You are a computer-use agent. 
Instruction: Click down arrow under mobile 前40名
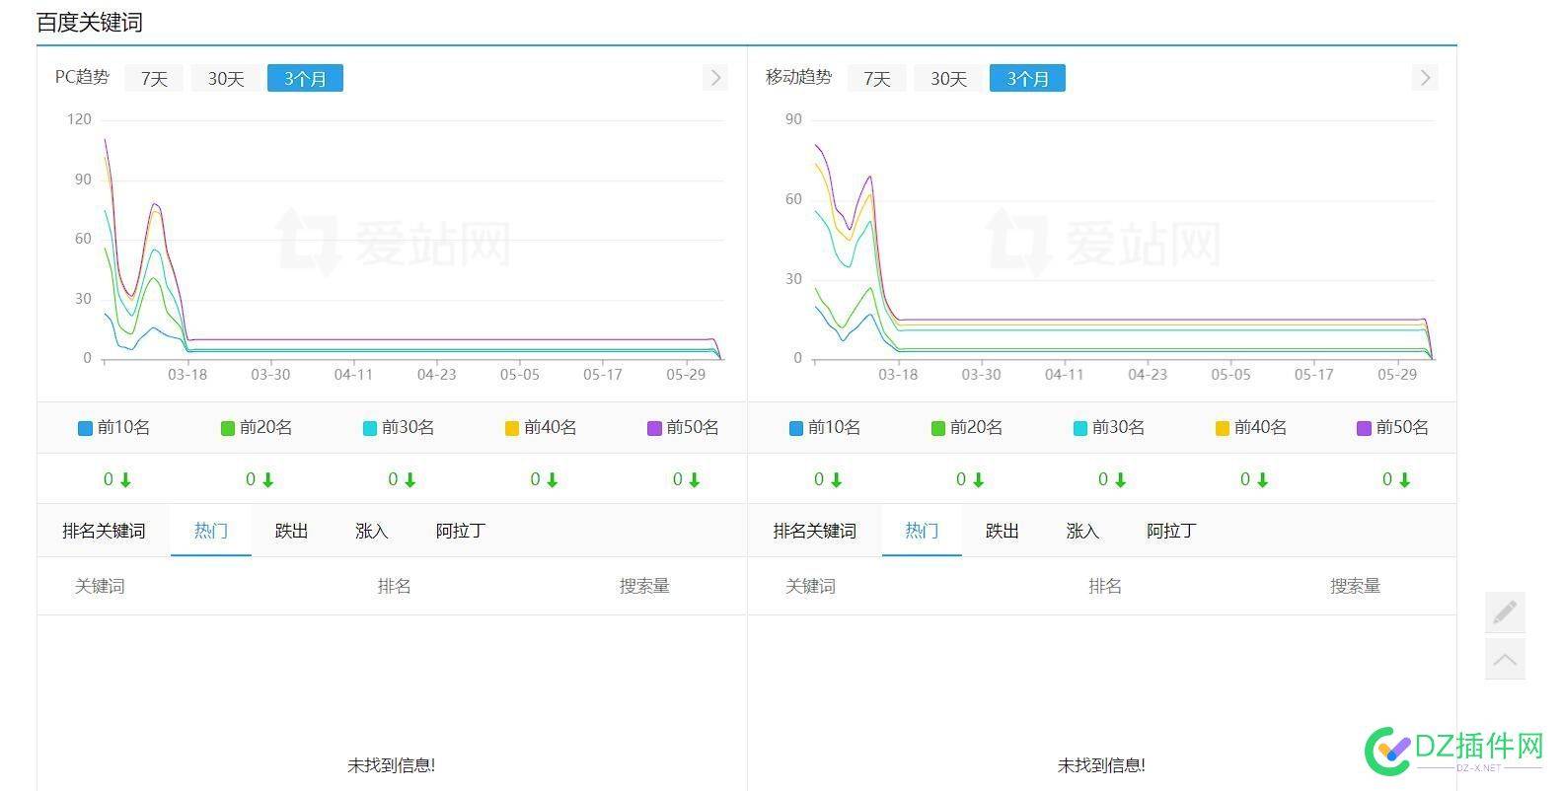point(1262,480)
